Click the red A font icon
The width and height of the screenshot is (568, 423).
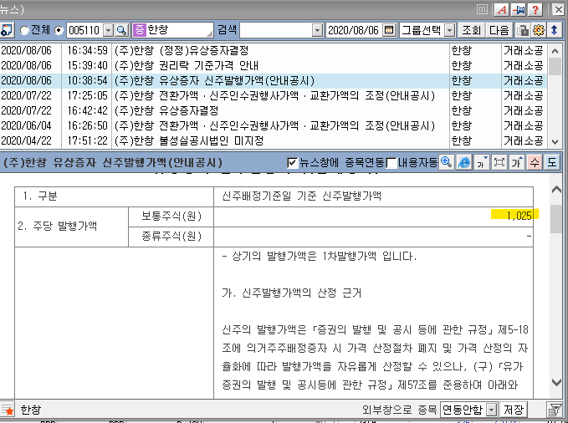502,9
